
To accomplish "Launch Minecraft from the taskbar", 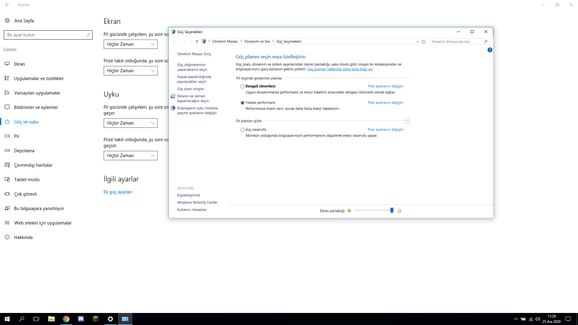I will coord(96,319).
